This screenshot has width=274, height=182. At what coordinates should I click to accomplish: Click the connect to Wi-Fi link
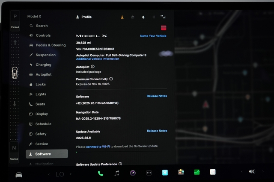(98, 147)
